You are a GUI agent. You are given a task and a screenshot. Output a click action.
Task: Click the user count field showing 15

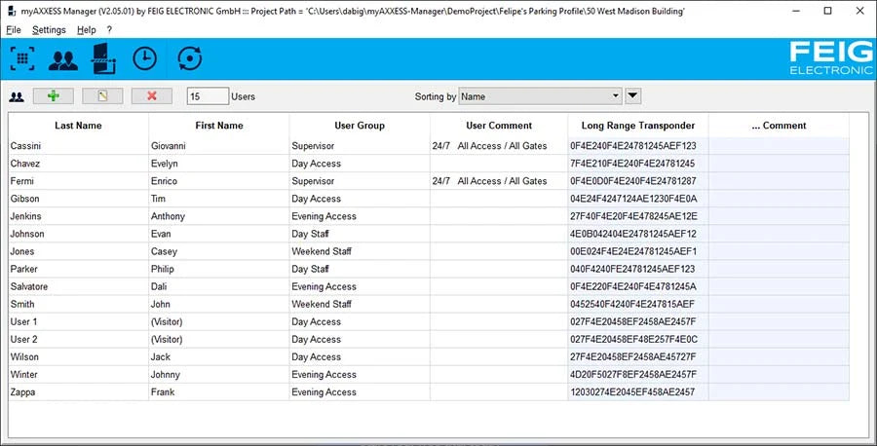tap(208, 96)
